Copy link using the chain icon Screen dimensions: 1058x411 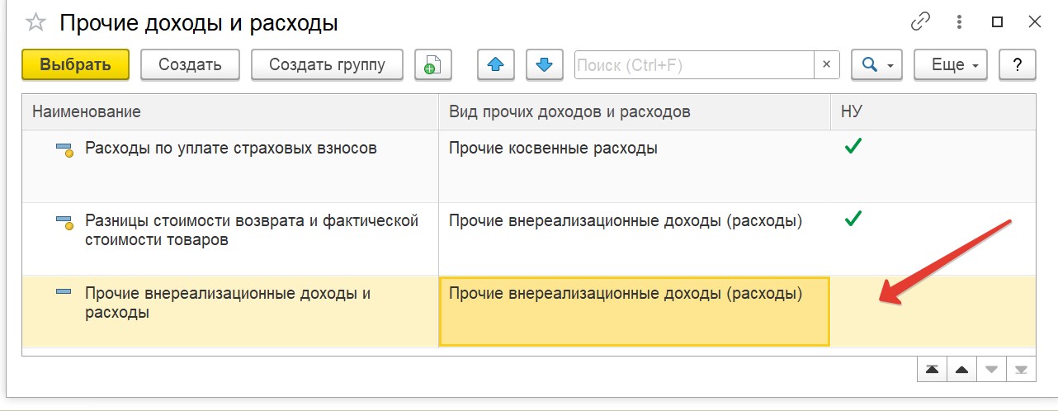pos(920,22)
